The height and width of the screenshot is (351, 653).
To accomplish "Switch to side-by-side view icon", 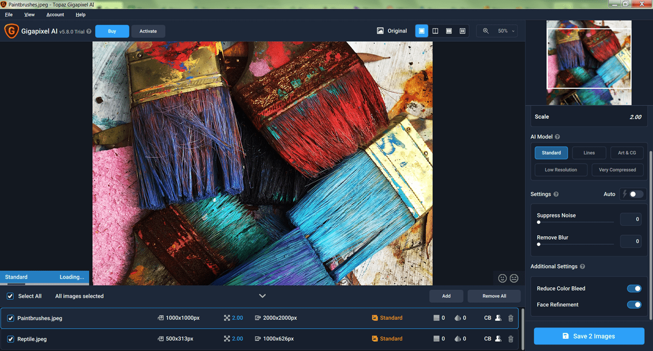I will pos(449,31).
